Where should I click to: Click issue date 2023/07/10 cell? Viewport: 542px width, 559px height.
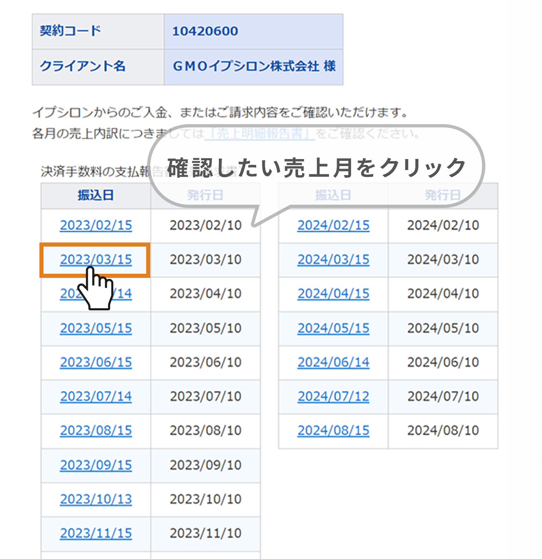206,396
